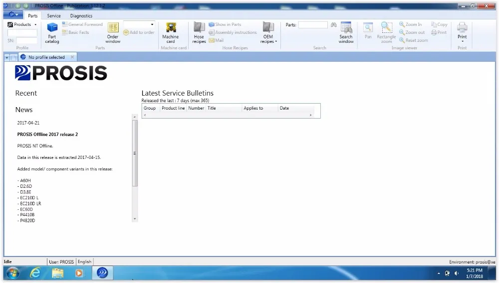Image resolution: width=499 pixels, height=283 pixels.
Task: Open the order combo box dropdown
Action: [x=152, y=24]
